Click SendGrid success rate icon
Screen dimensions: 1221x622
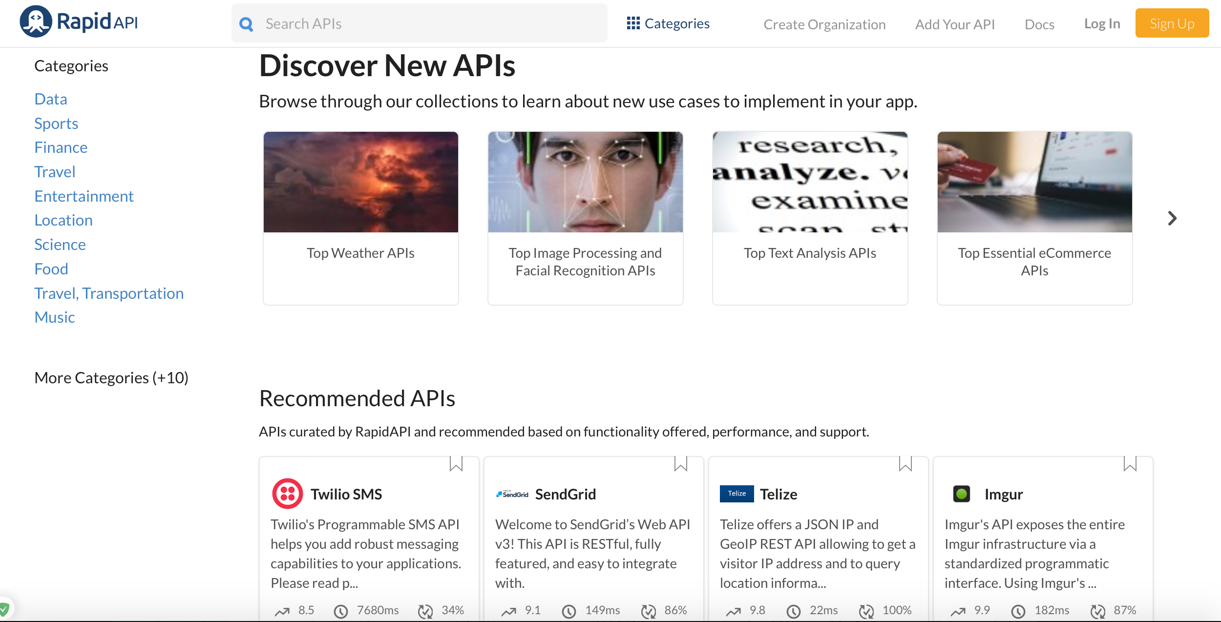[649, 611]
